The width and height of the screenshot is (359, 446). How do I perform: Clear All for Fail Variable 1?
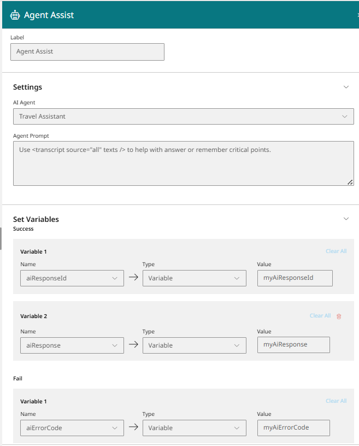click(x=336, y=401)
